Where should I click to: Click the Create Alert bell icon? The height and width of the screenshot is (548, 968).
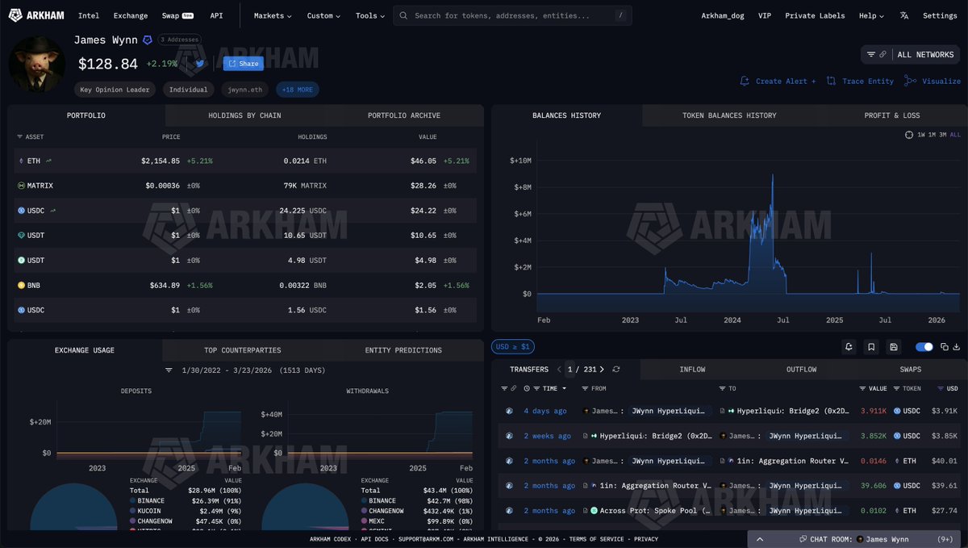745,82
